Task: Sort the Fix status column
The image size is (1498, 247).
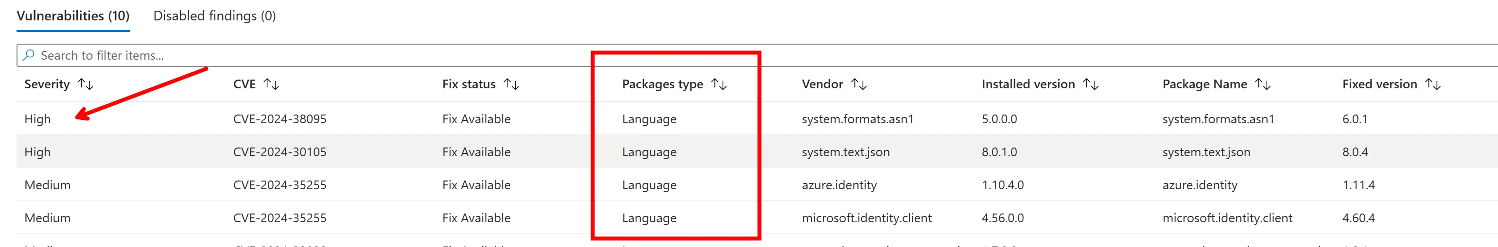Action: (x=511, y=84)
